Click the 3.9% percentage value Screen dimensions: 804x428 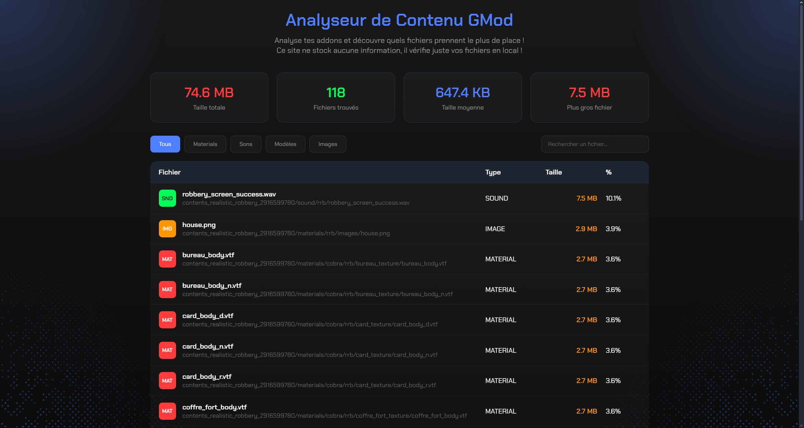tap(613, 229)
